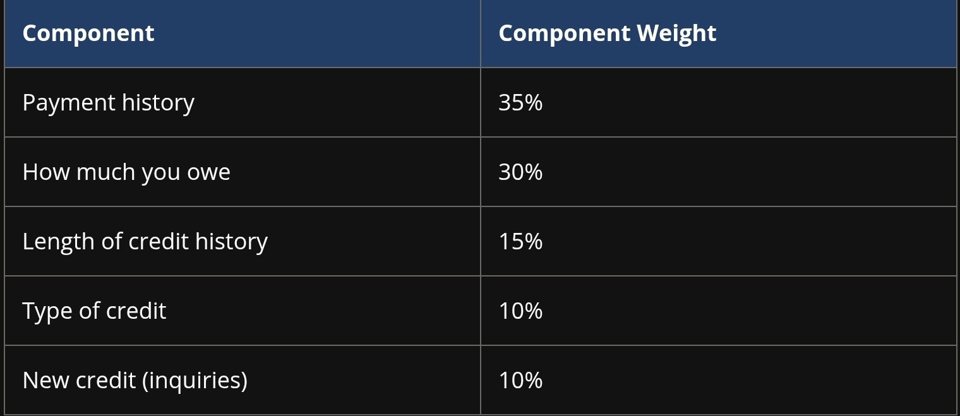Screen dimensions: 960x416
Task: Click the 15% weight value
Action: (x=520, y=241)
